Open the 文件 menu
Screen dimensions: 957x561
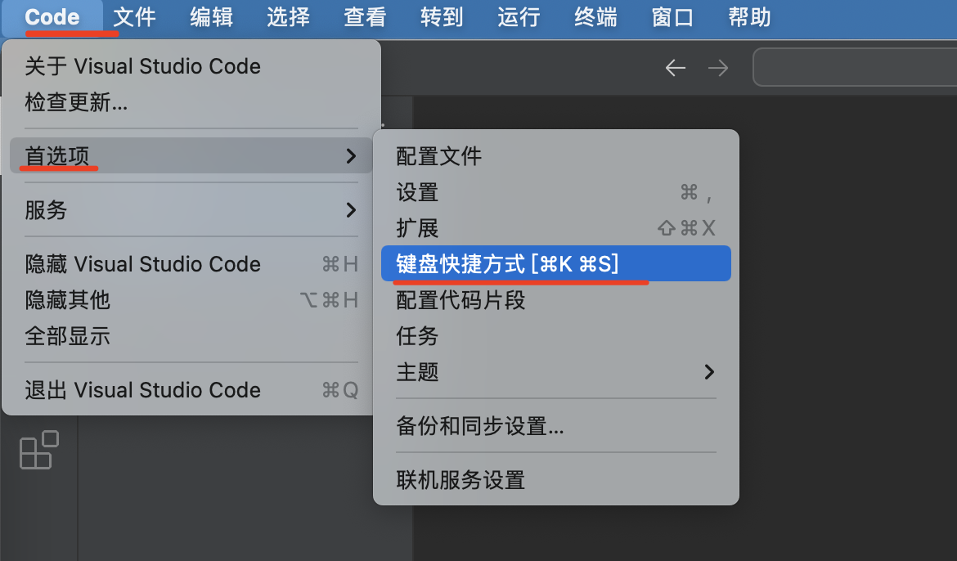pyautogui.click(x=134, y=17)
